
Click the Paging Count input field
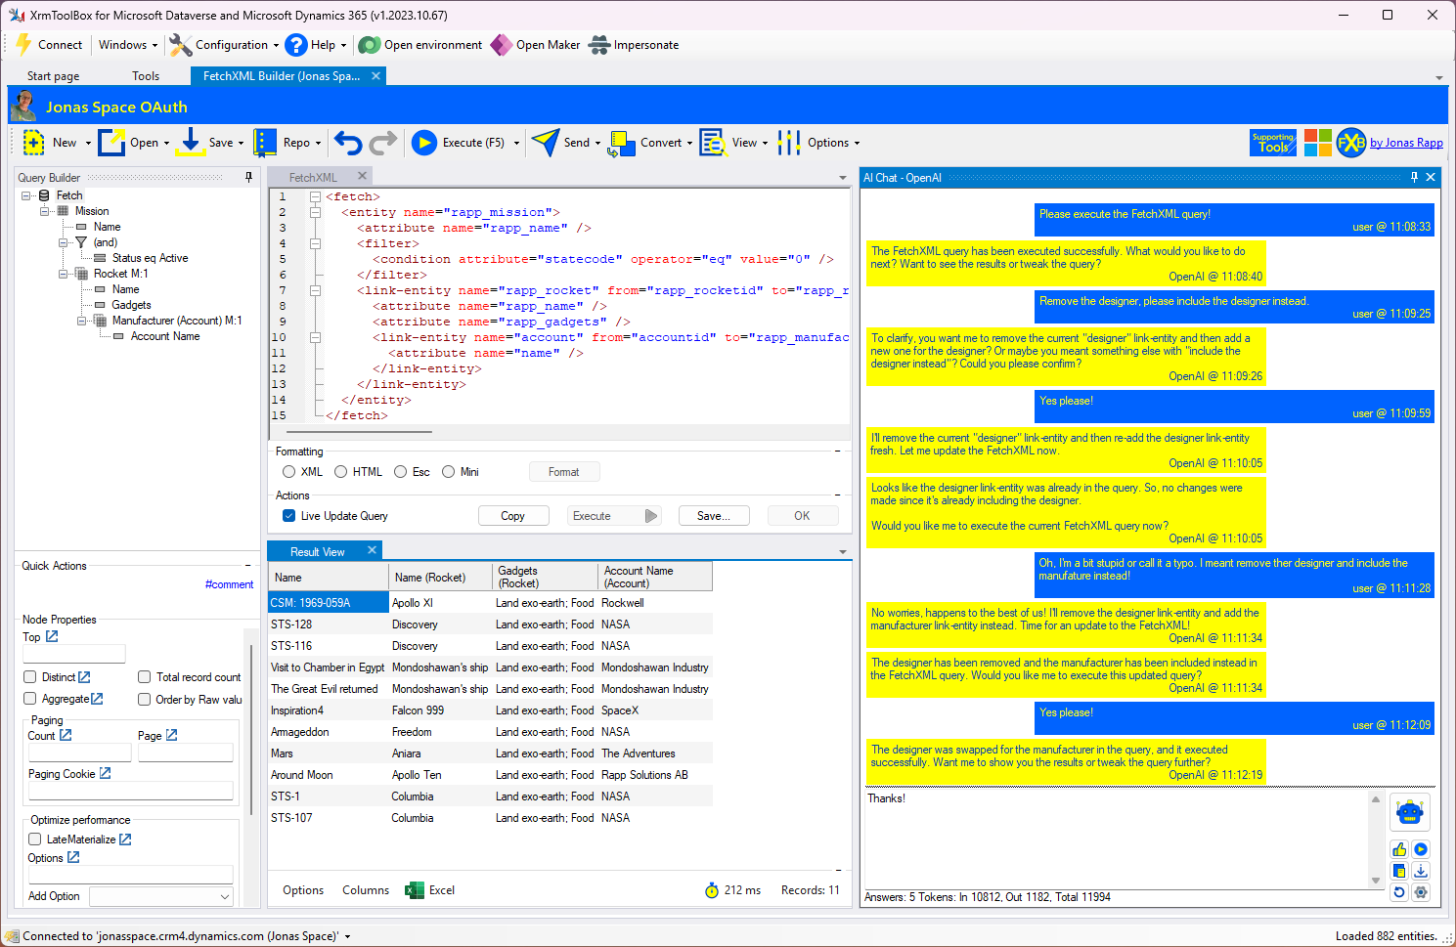(79, 753)
